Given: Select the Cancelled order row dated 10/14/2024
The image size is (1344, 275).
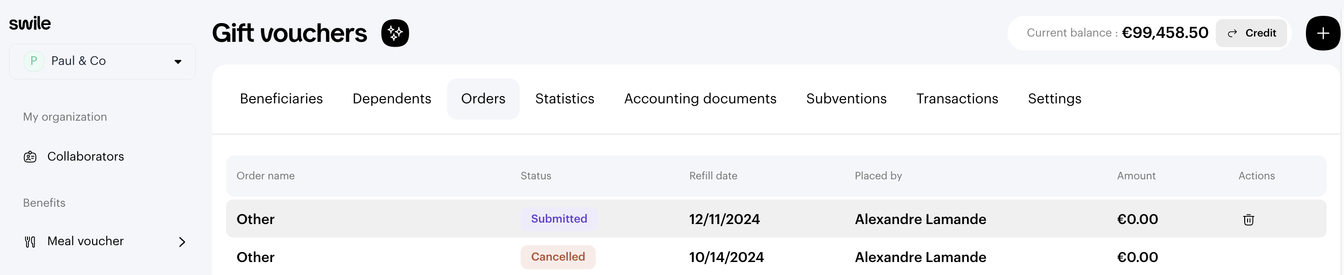Looking at the screenshot, I should coord(776,257).
